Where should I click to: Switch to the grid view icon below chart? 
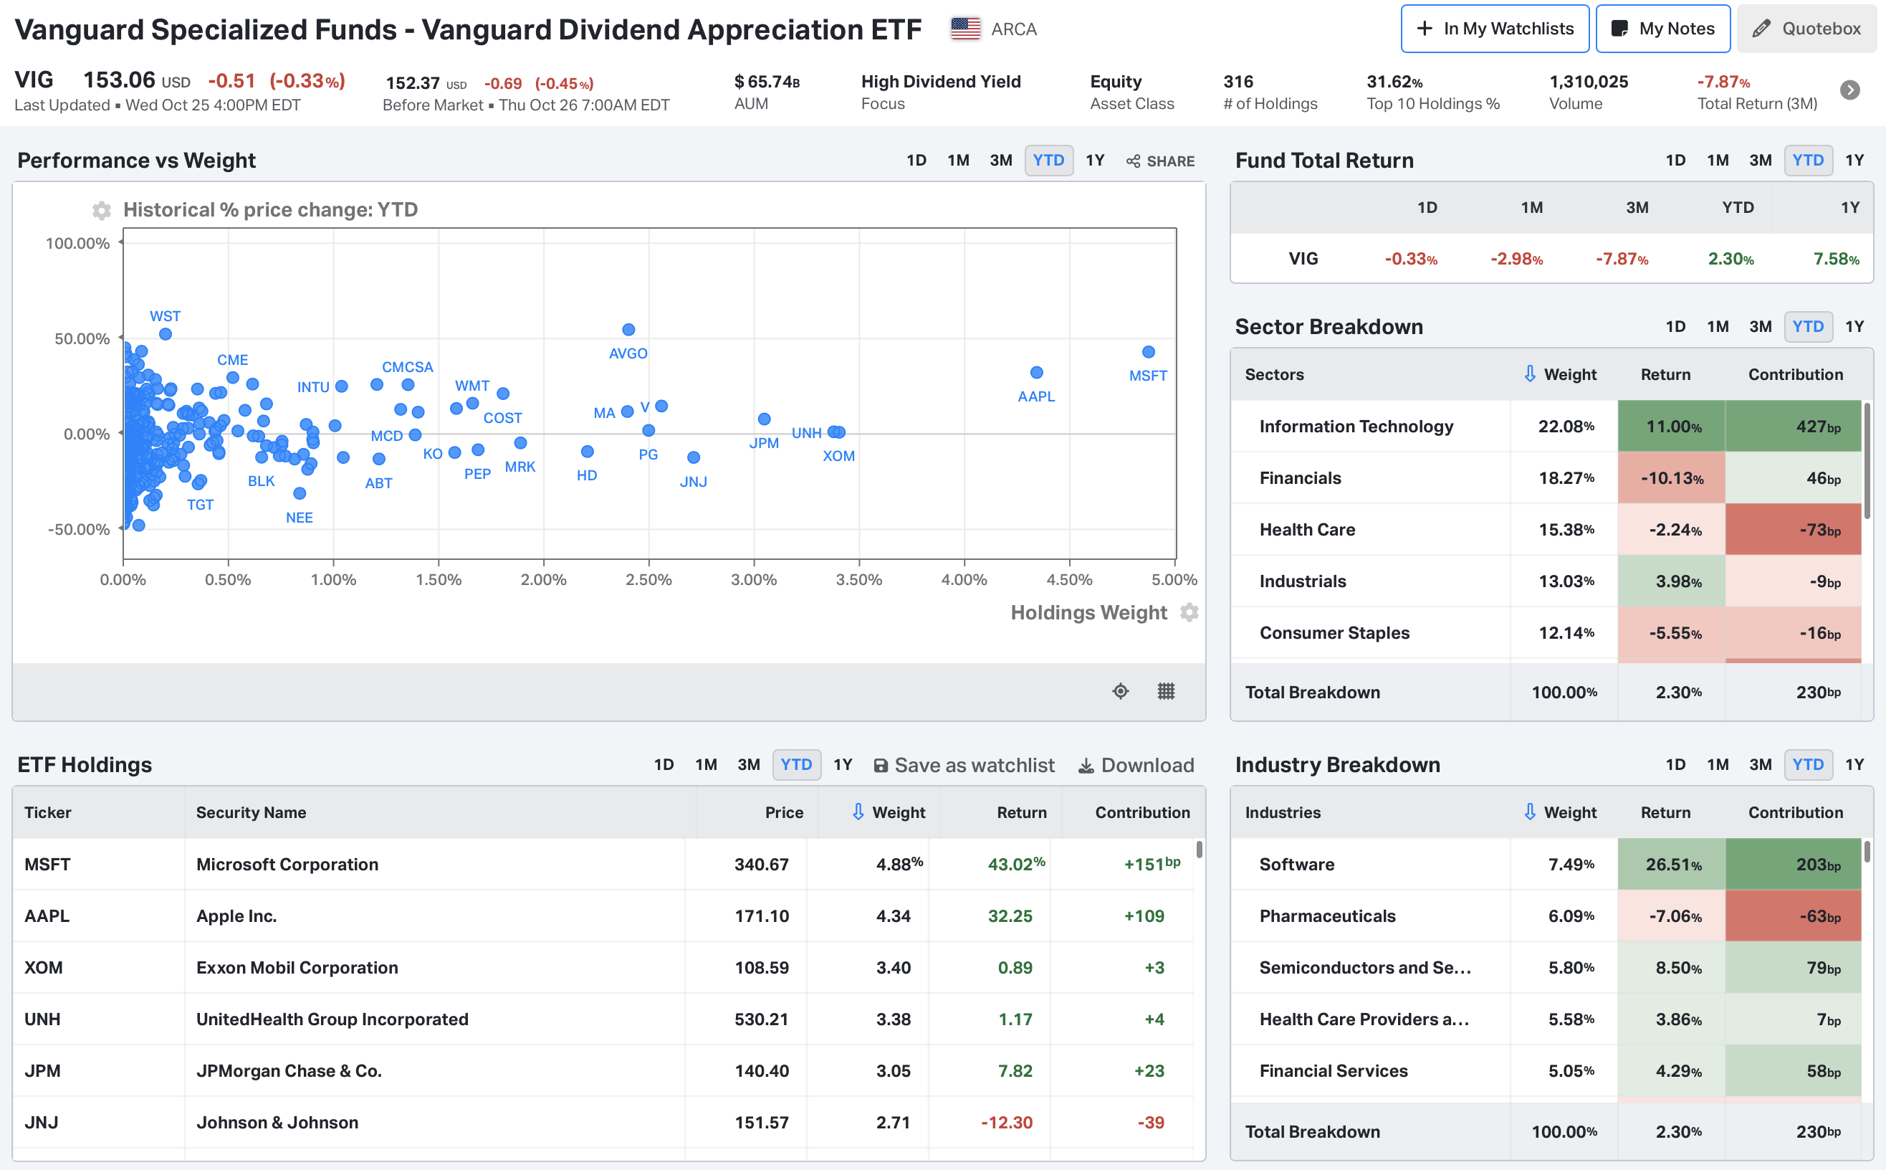pyautogui.click(x=1166, y=691)
